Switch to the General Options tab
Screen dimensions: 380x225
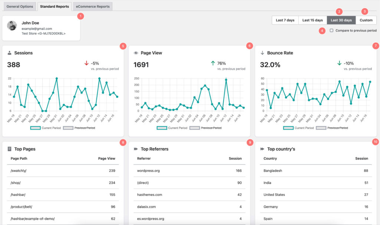(x=20, y=6)
